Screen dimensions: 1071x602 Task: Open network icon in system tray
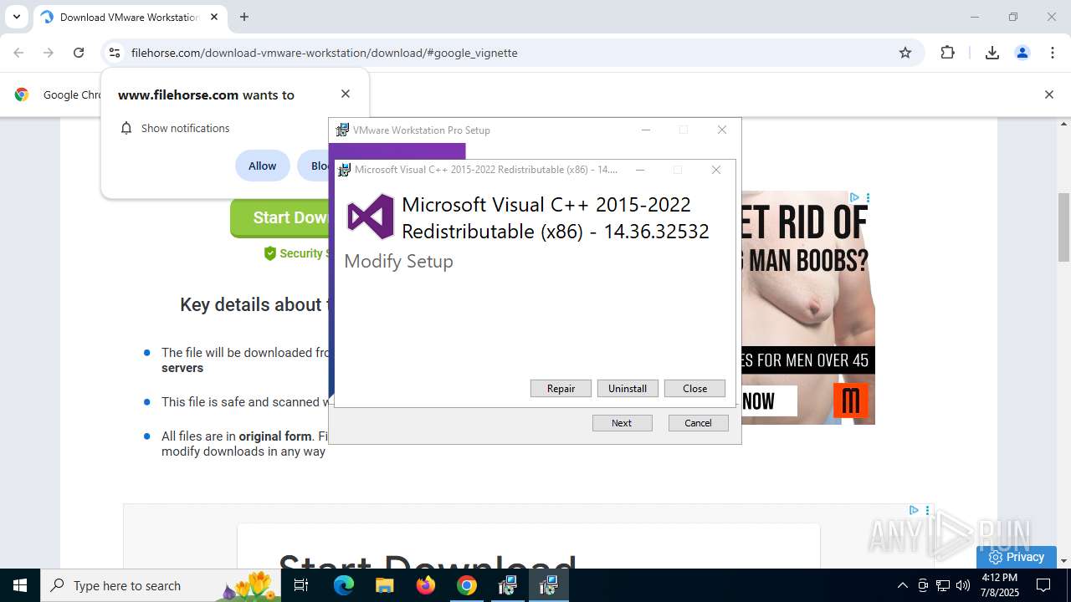(943, 585)
